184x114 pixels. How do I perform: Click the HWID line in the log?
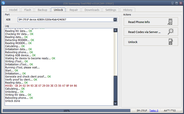(41, 86)
